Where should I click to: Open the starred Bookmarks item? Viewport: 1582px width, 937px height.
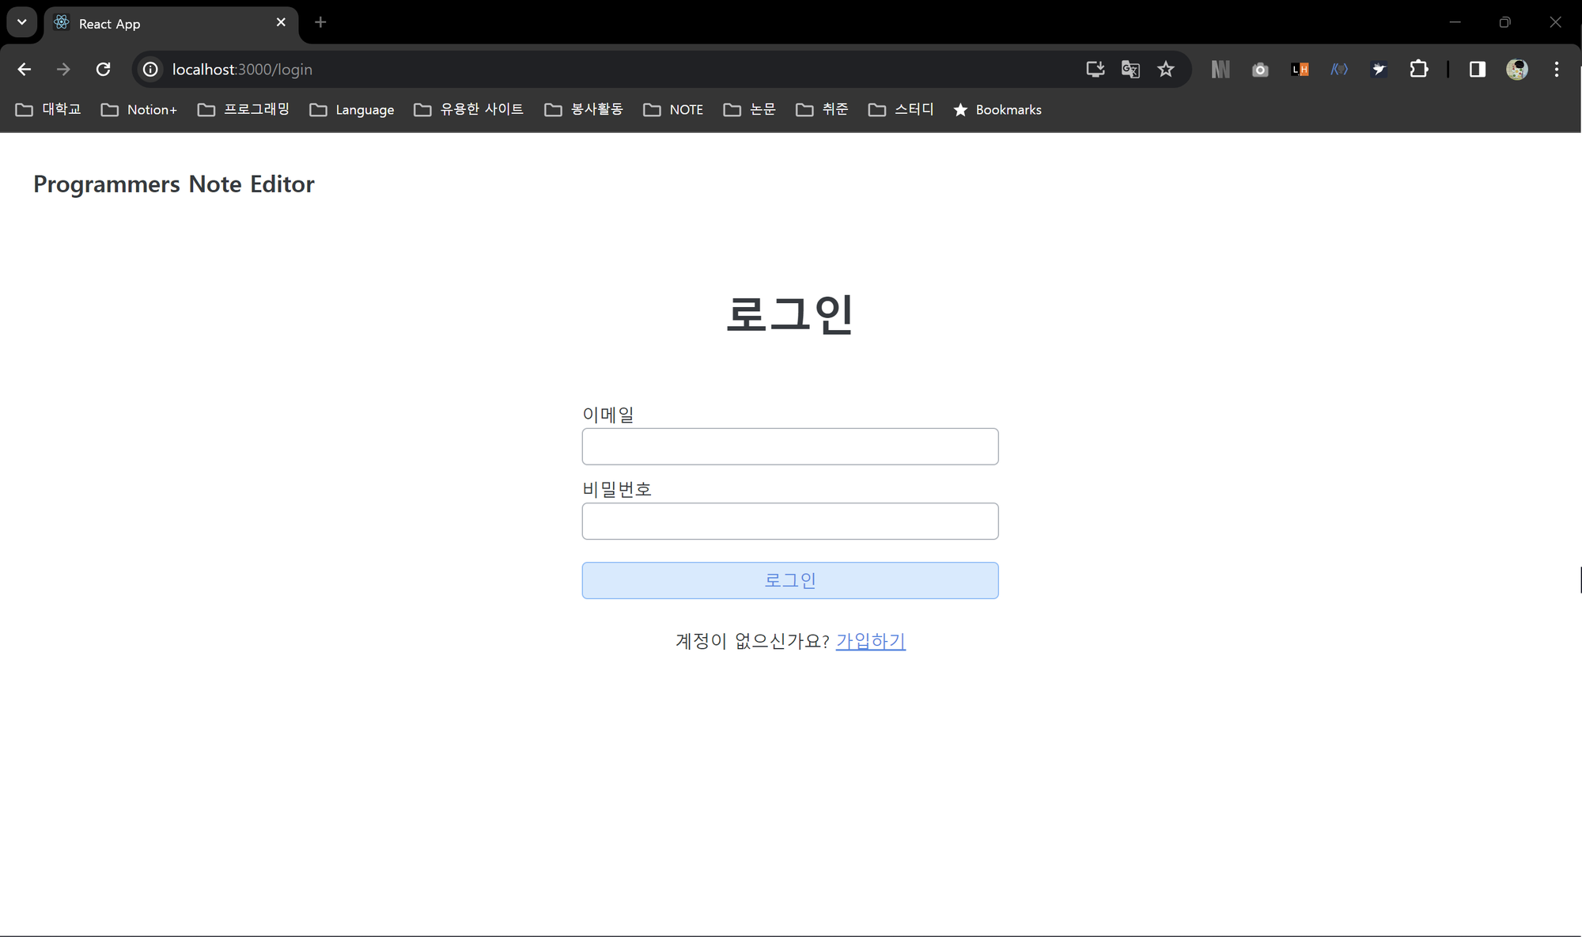pyautogui.click(x=997, y=109)
